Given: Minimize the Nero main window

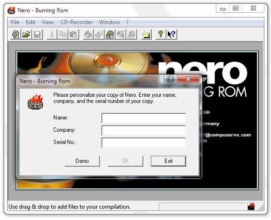Looking at the screenshot, I should pyautogui.click(x=223, y=8).
